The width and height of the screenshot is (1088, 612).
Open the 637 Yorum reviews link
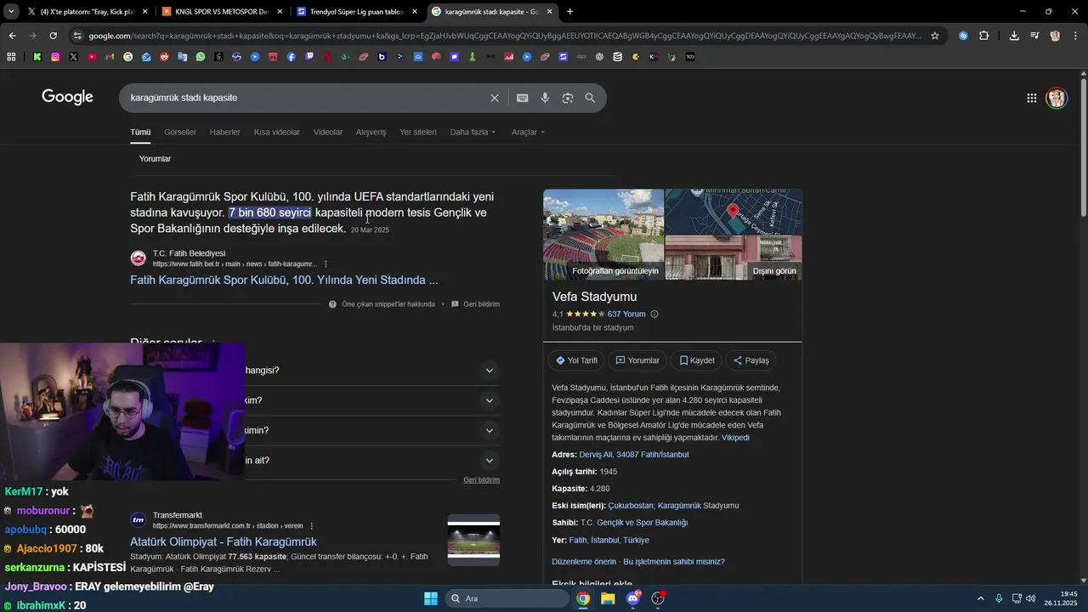point(626,314)
